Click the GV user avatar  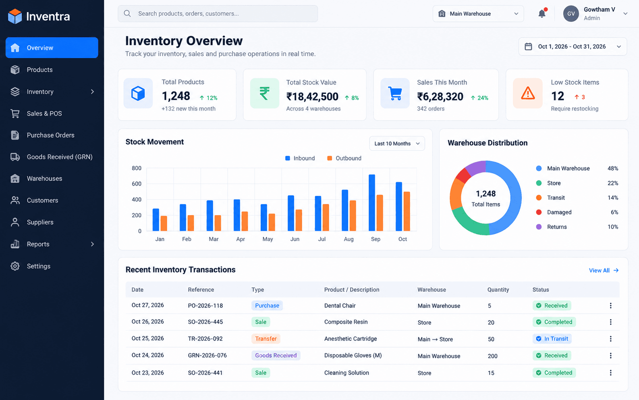(x=571, y=14)
